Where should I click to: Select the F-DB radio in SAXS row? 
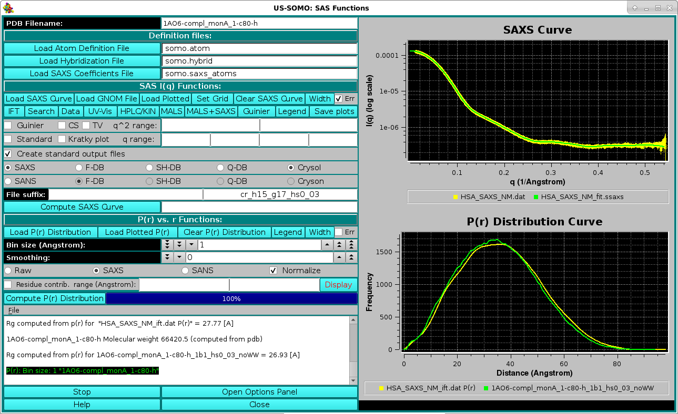[79, 168]
